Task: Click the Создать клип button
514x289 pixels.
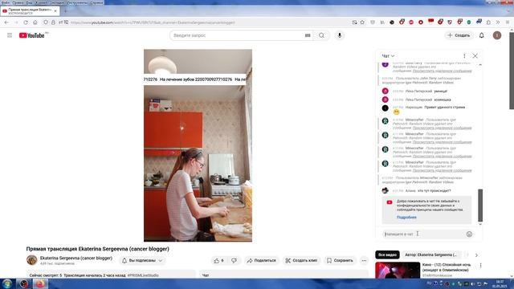Action: [301, 260]
